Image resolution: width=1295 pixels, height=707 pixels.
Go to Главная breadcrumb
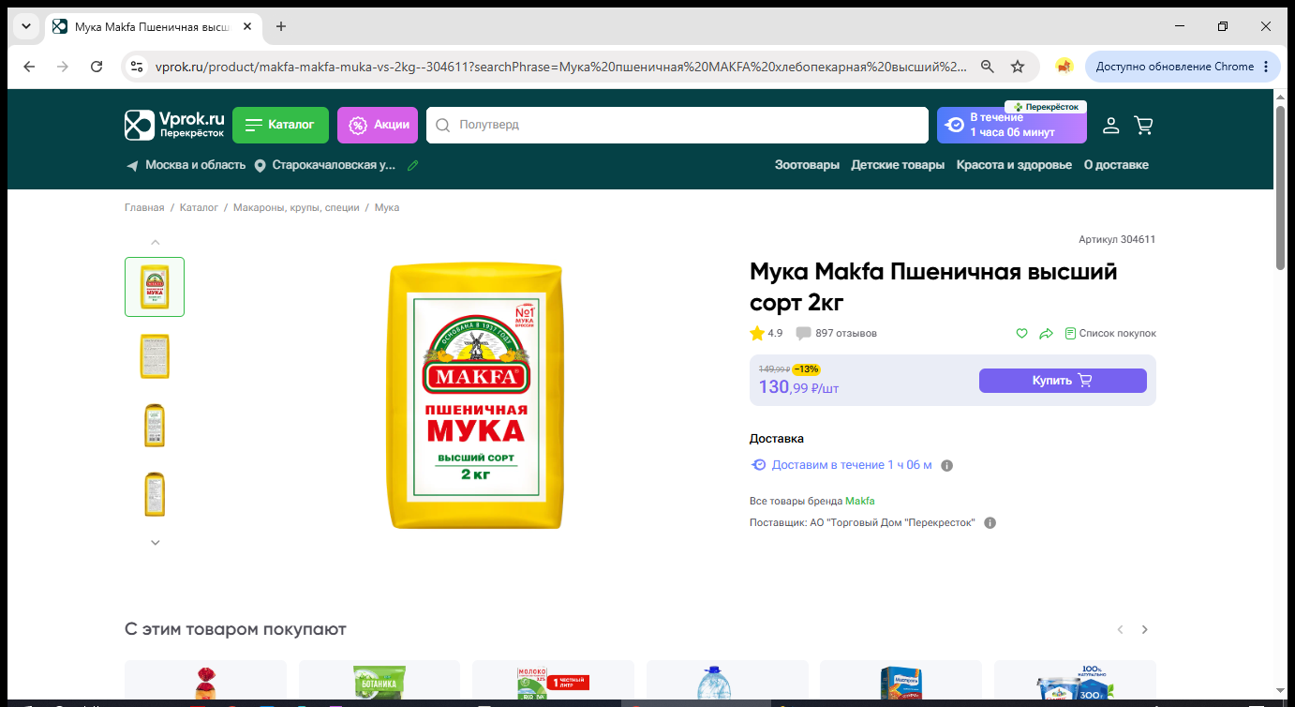[x=144, y=207]
